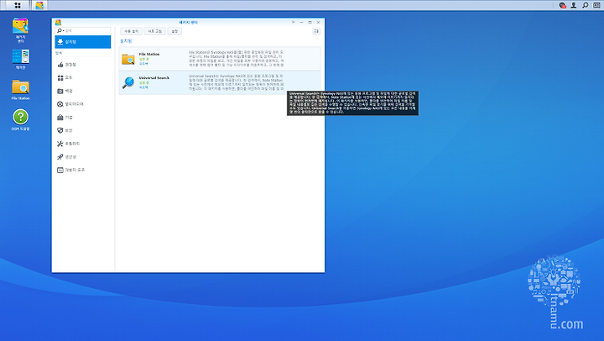Click Universal Search running status text

tap(143, 83)
